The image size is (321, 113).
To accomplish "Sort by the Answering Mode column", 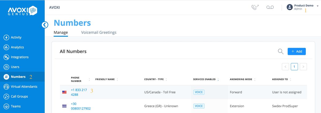I will (x=255, y=80).
